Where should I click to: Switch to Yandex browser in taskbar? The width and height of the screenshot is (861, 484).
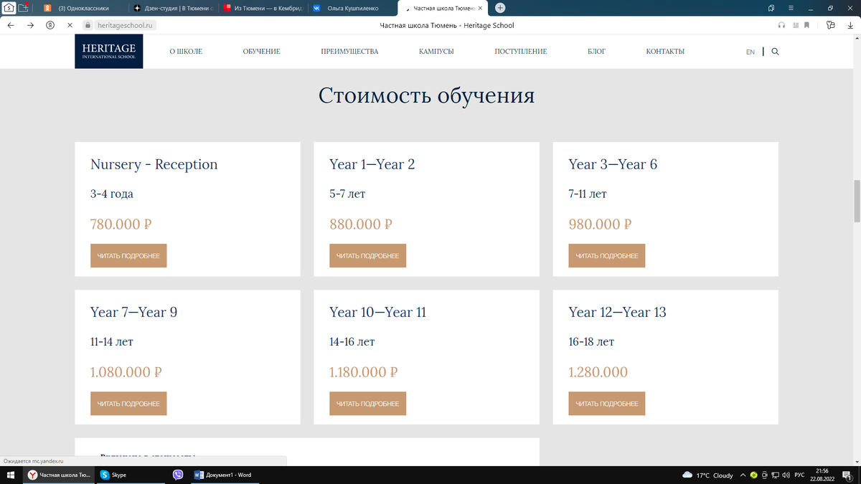59,475
